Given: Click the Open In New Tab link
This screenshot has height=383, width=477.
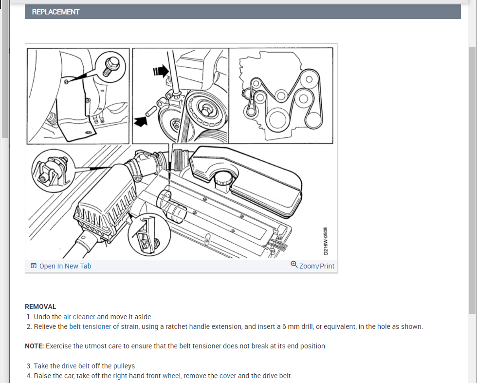Looking at the screenshot, I should click(x=65, y=266).
